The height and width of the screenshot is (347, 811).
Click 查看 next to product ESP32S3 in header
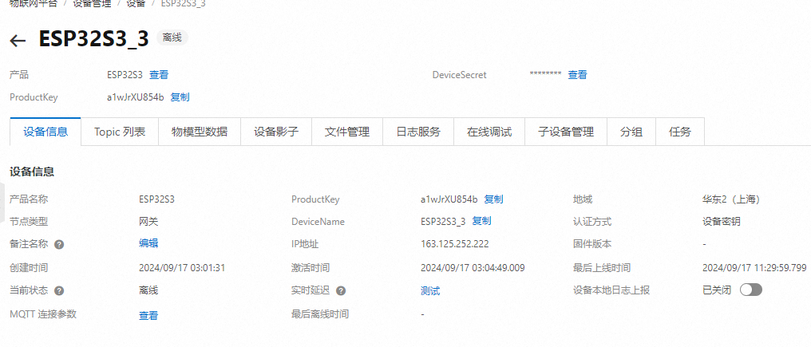[x=159, y=75]
